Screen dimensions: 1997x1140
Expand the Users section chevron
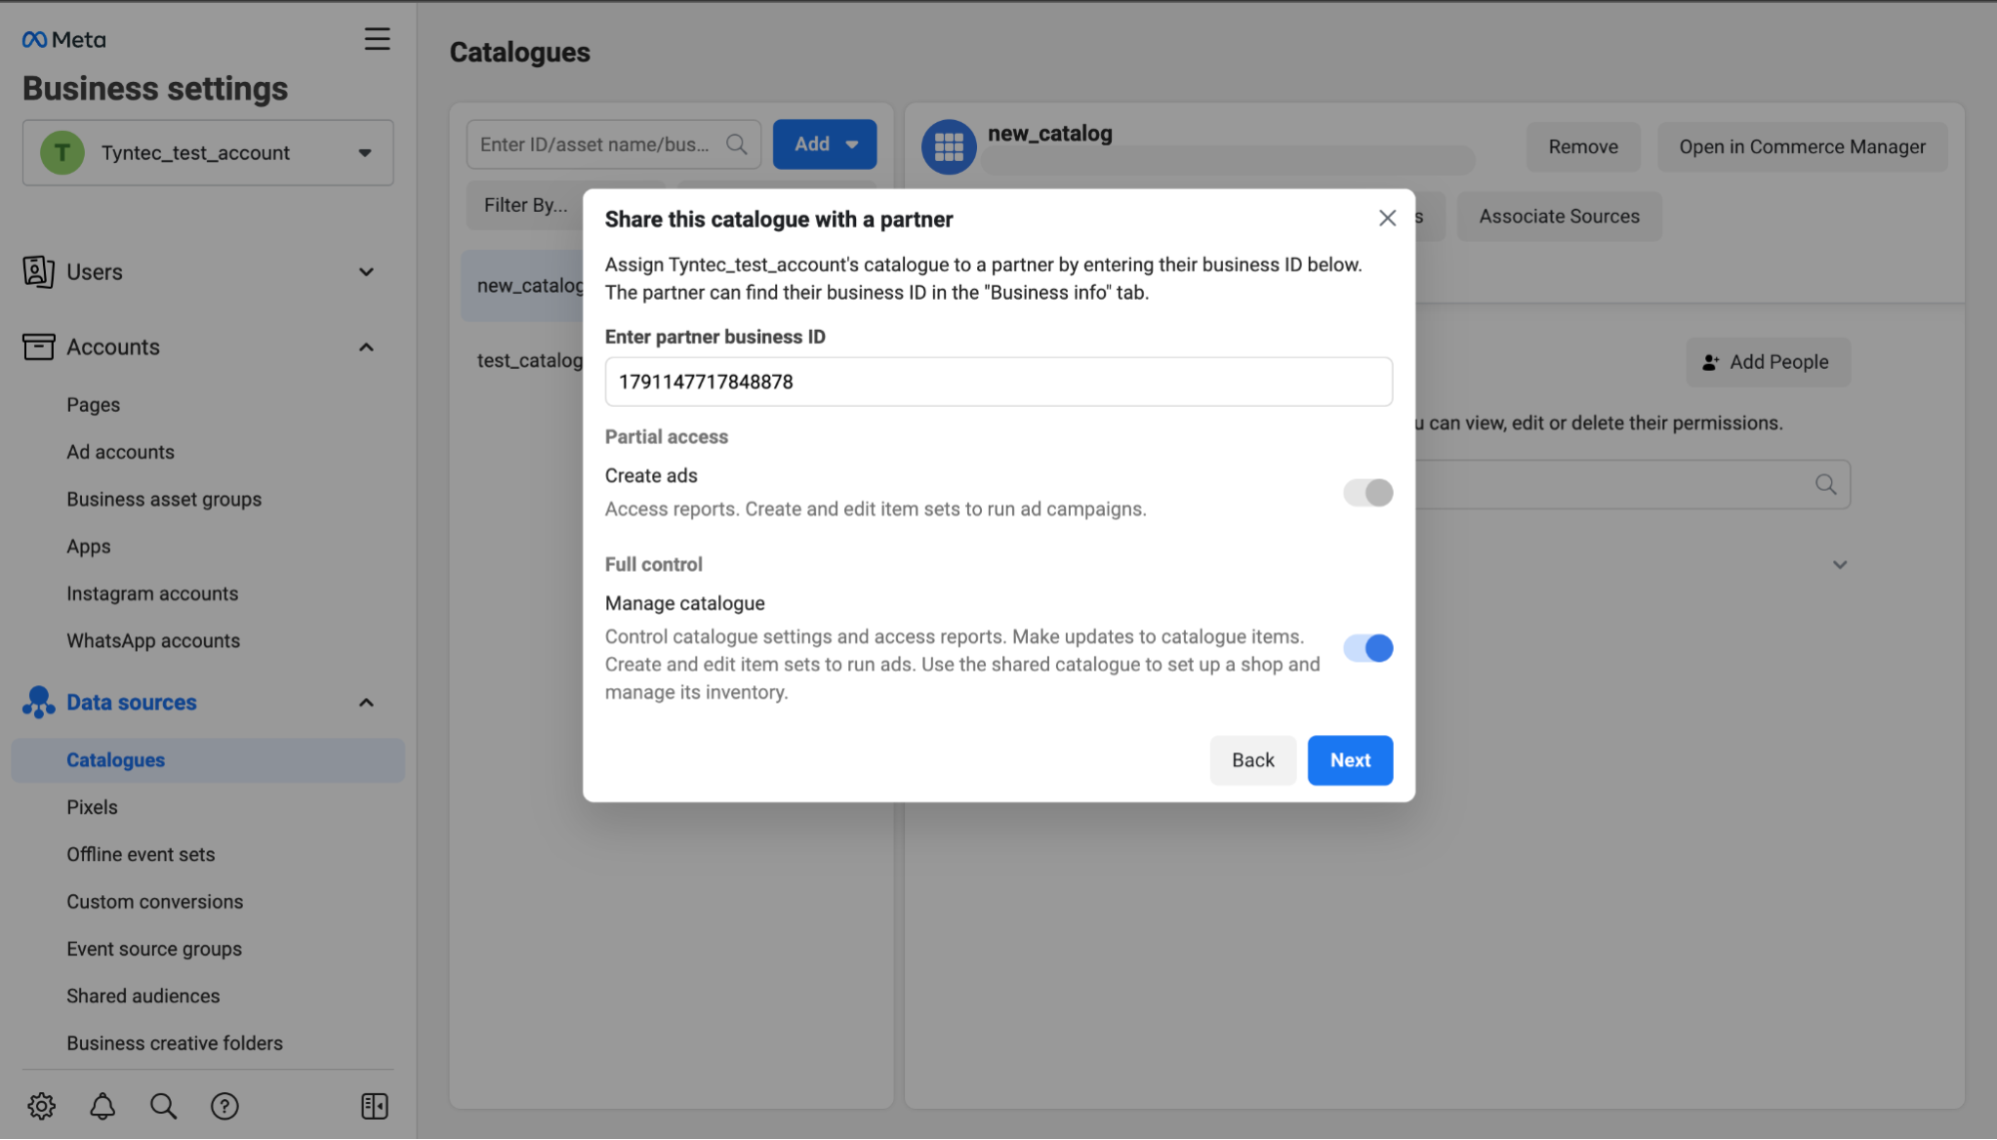(x=367, y=272)
